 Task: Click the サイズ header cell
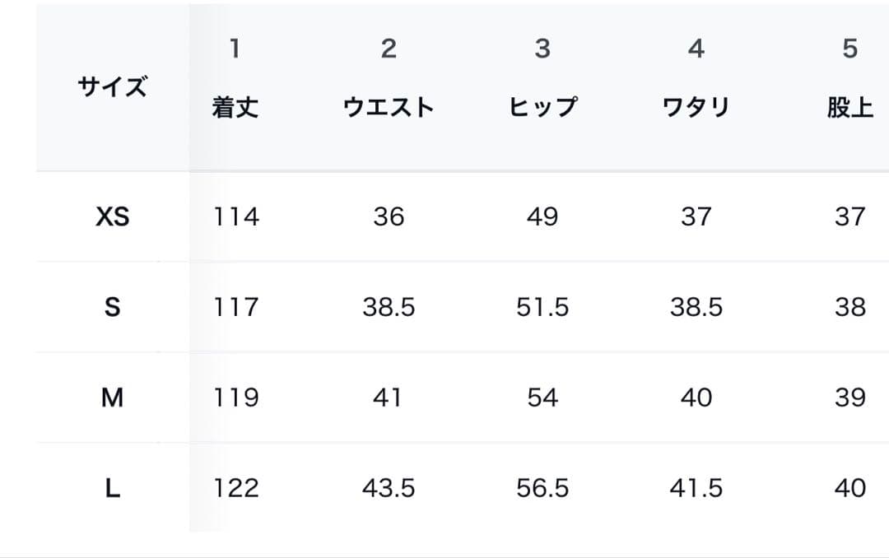pos(113,86)
